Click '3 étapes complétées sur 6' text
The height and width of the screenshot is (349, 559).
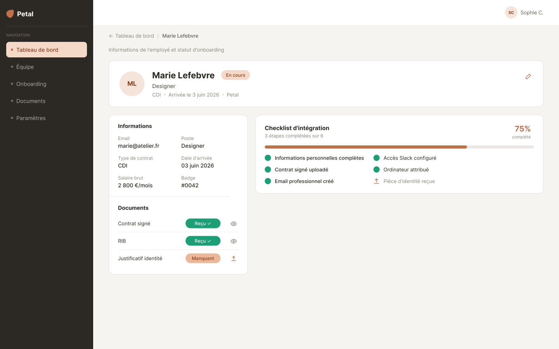(x=294, y=136)
